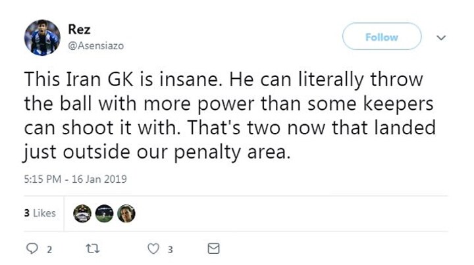
Task: Click the reply count 2
Action: pos(48,249)
